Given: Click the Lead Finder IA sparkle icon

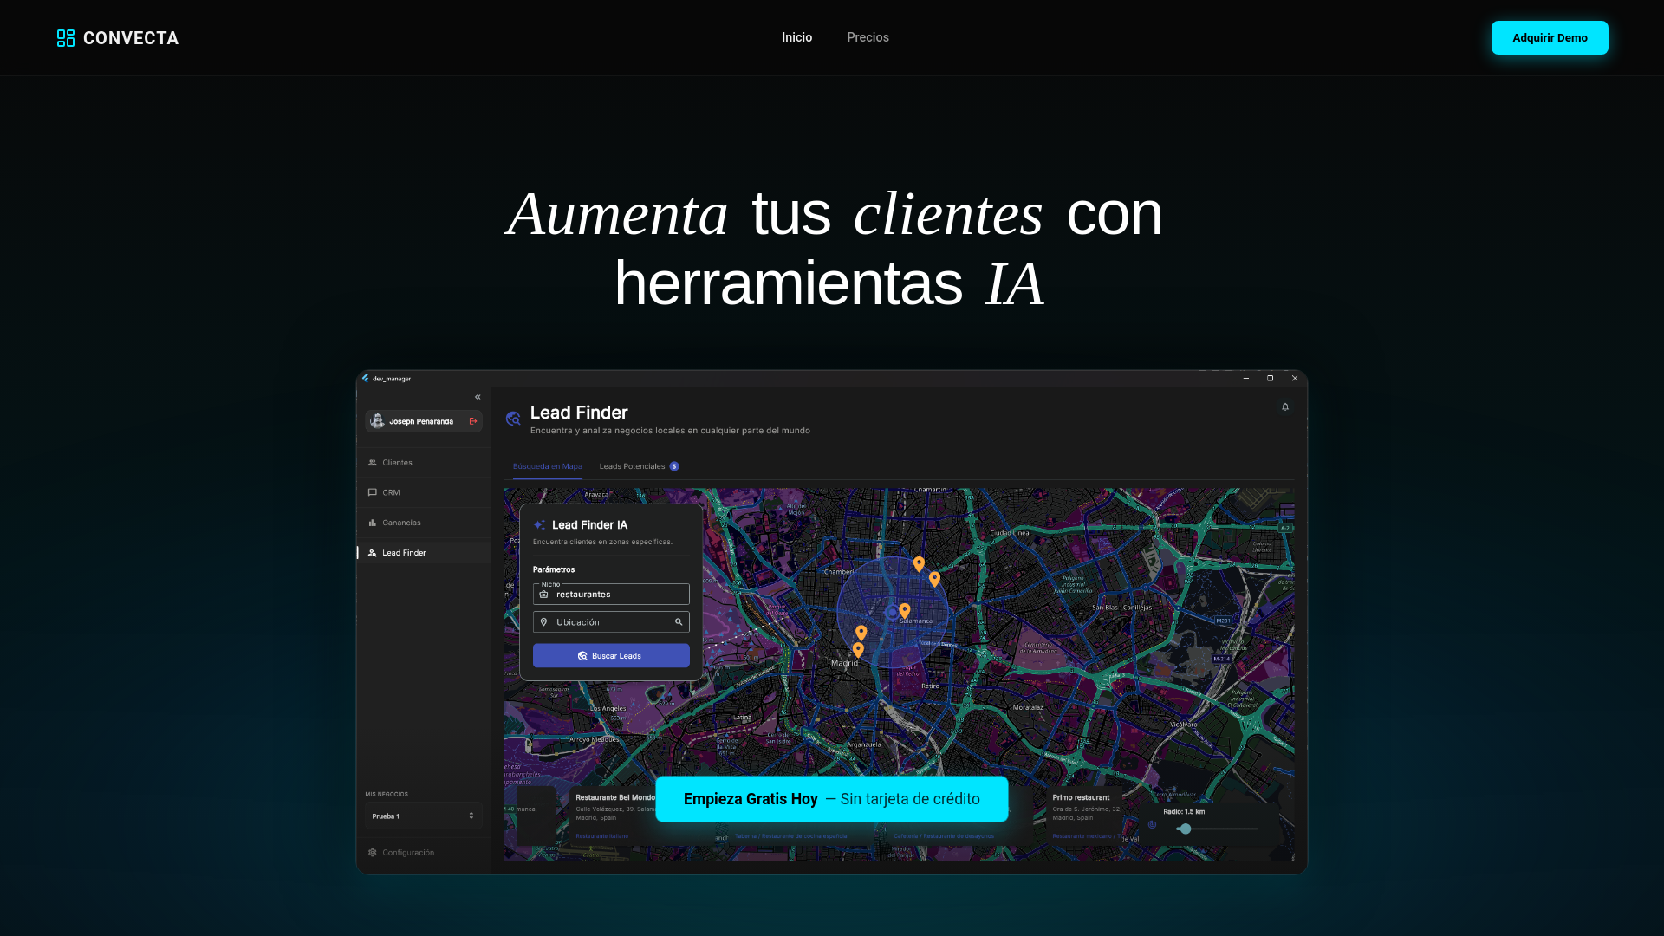Looking at the screenshot, I should tap(540, 525).
